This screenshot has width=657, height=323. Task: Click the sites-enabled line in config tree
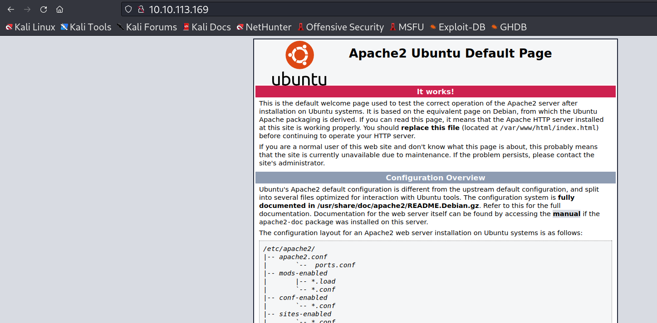[305, 314]
